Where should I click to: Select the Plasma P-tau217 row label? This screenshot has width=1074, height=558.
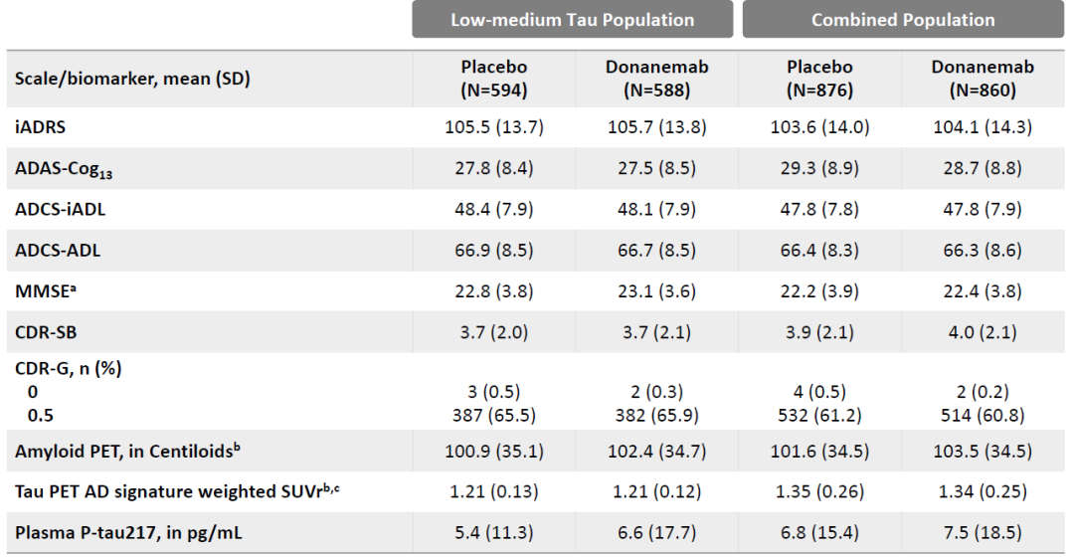[x=129, y=533]
